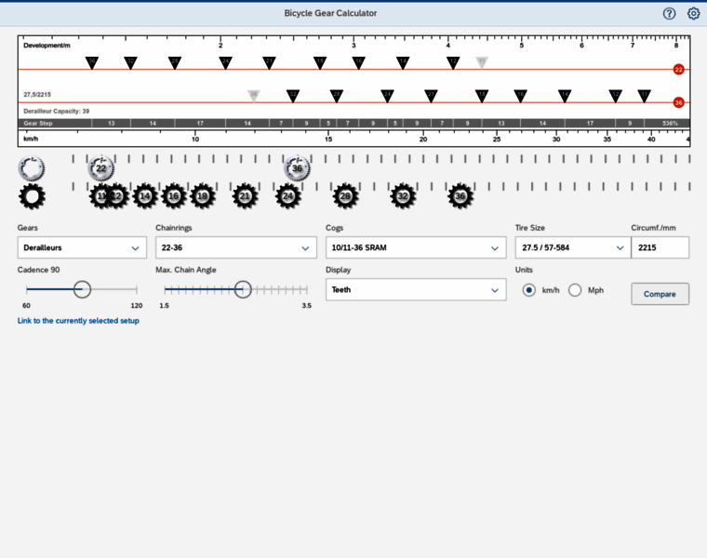Viewport: 707px width, 558px height.
Task: Click the Circumf./mm input field
Action: pyautogui.click(x=660, y=247)
